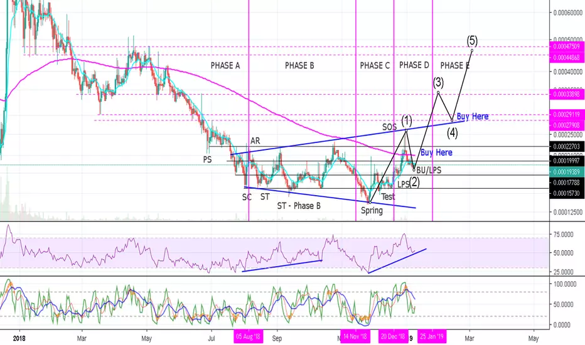
Task: Click the 0.00012500 price axis value
Action: point(568,212)
